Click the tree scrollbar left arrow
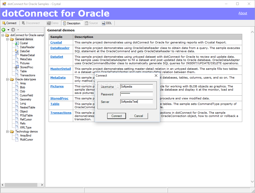Image resolution: width=255 pixels, height=193 pixels. tap(3, 185)
